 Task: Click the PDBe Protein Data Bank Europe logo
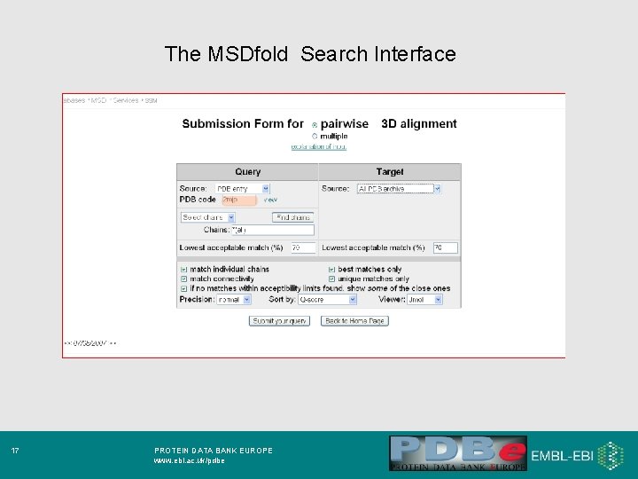(458, 453)
